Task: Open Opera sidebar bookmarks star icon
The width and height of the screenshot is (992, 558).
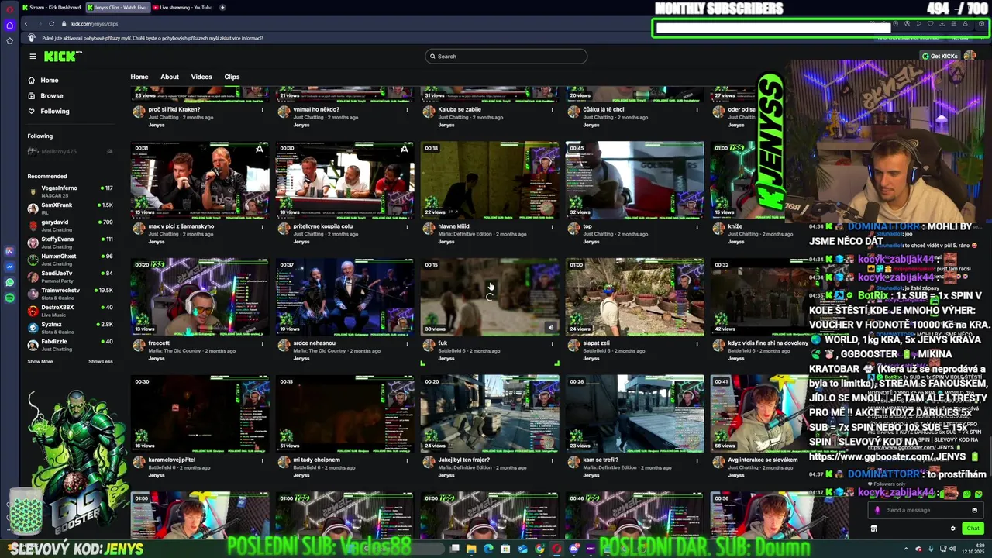Action: point(9,40)
